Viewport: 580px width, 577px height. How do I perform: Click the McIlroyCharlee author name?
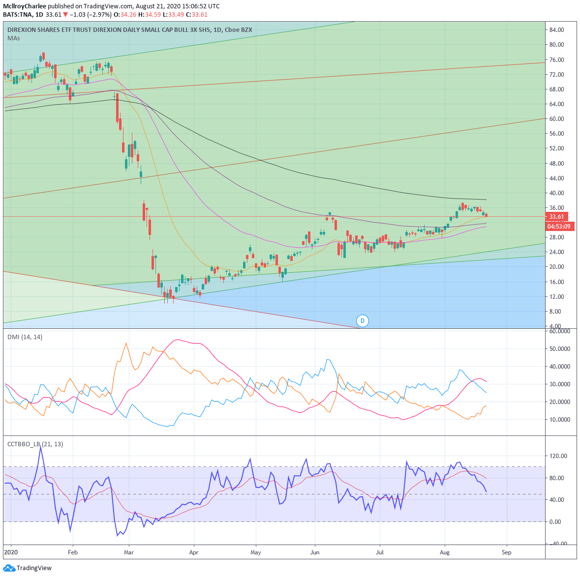click(25, 6)
